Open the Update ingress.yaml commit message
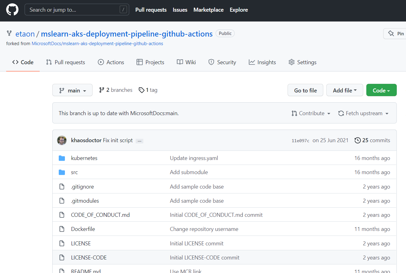Viewport: 406px width, 273px height. [194, 158]
